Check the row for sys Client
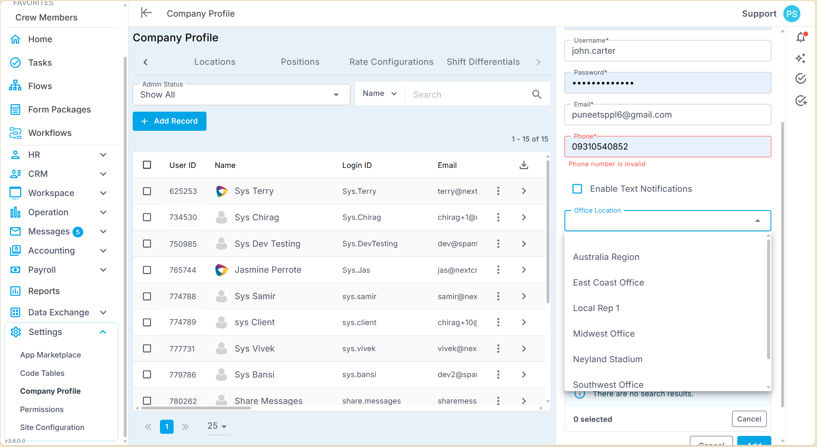This screenshot has width=817, height=447. click(x=147, y=322)
